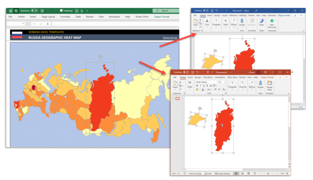This screenshot has height=180, width=313.
Task: Collapse the Word ribbon
Action: pyautogui.click(x=303, y=31)
